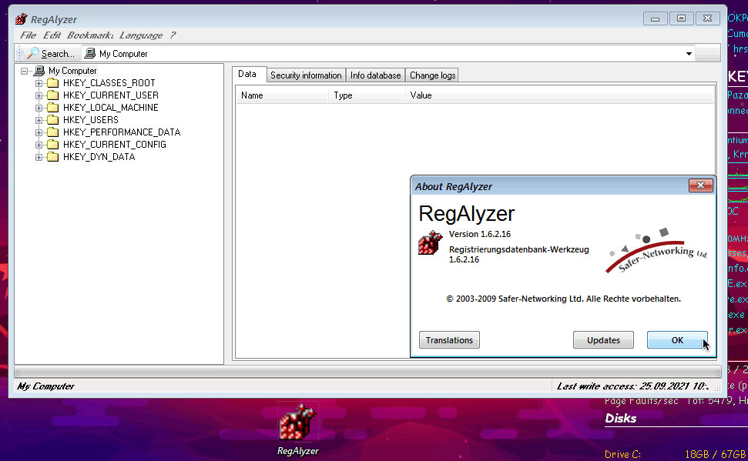Click Version 1.6.2.16 text
Screen dimensions: 748x461
[x=479, y=234]
